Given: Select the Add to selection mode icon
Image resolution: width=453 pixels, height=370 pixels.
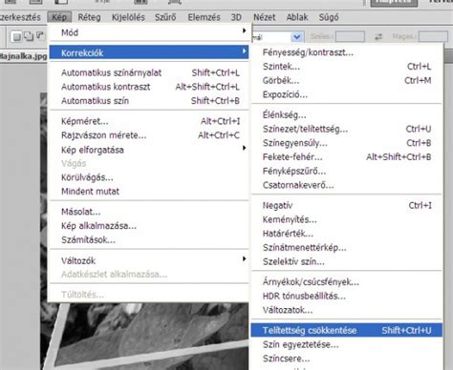Looking at the screenshot, I should pyautogui.click(x=29, y=36).
